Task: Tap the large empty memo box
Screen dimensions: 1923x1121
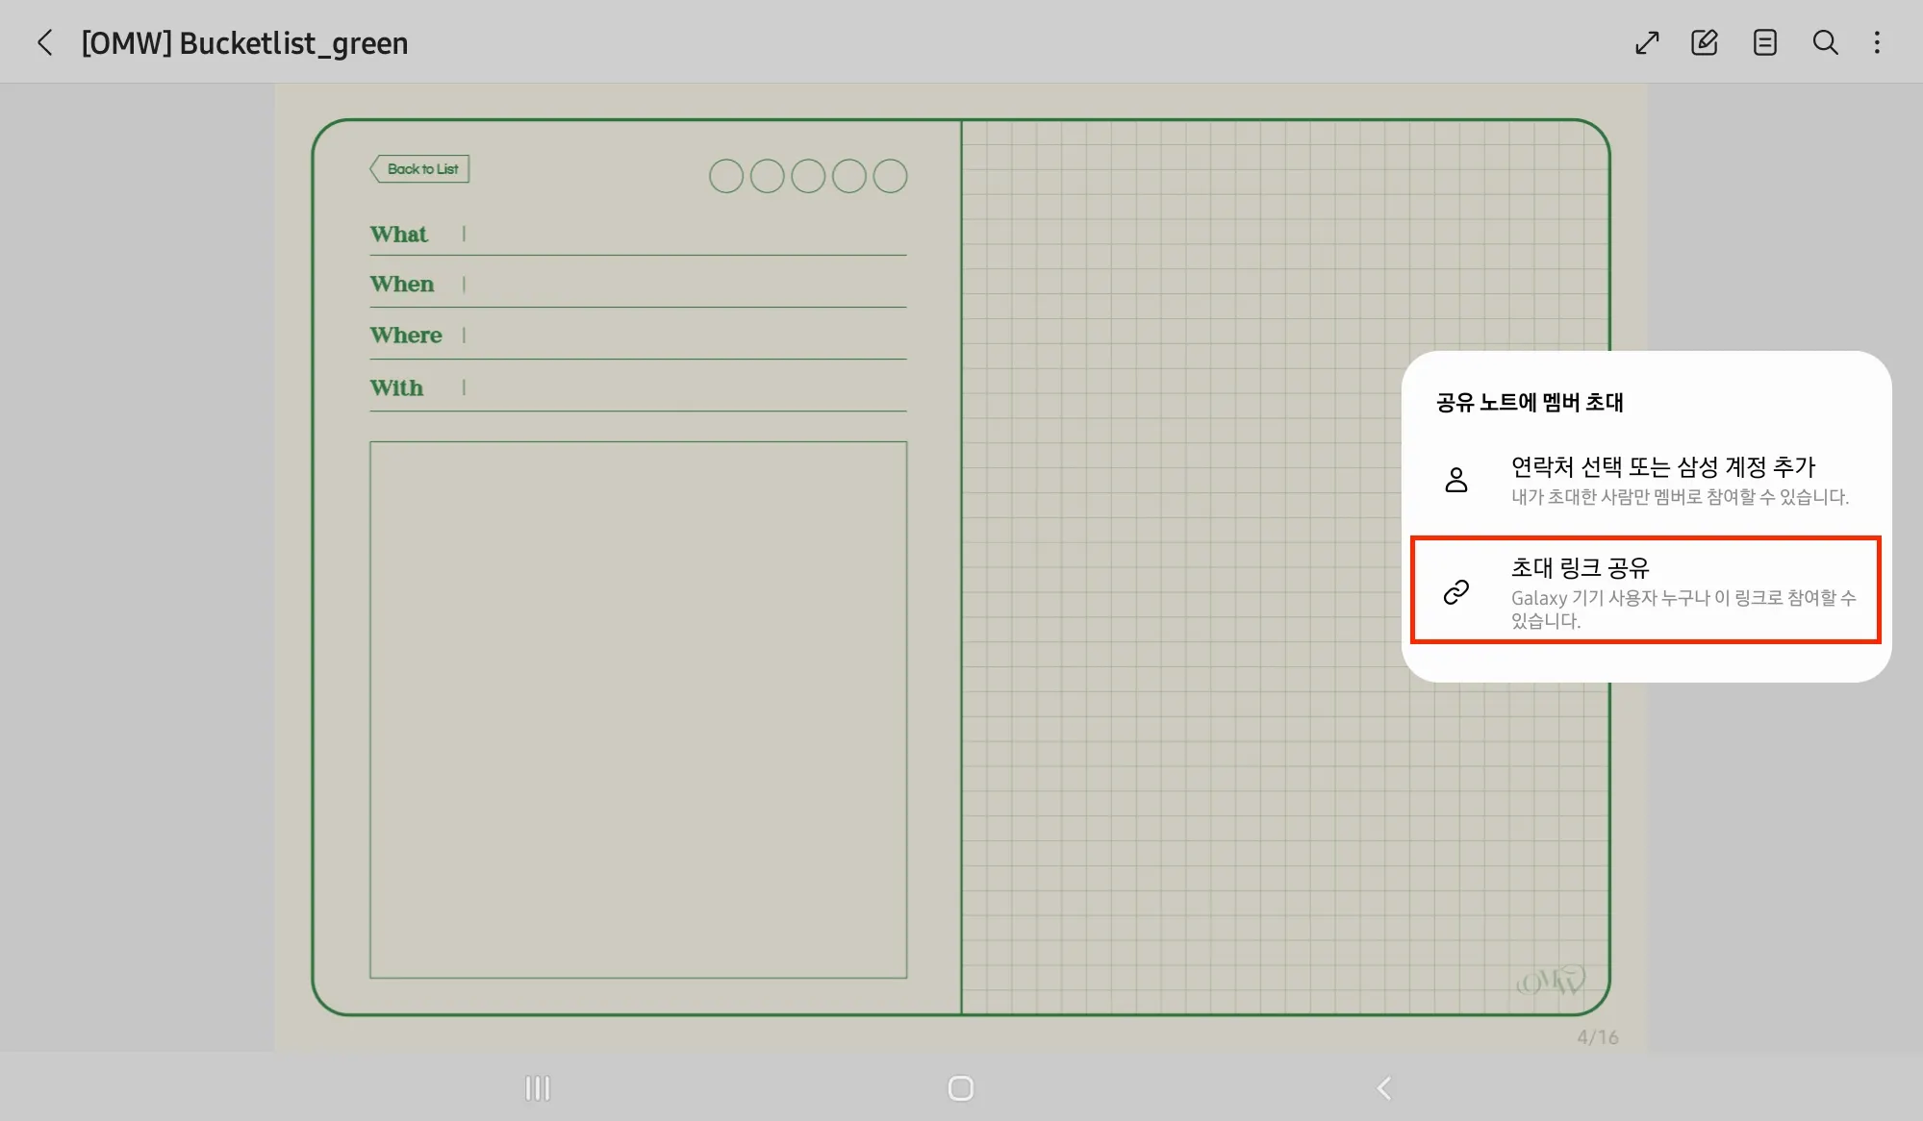Action: [638, 710]
